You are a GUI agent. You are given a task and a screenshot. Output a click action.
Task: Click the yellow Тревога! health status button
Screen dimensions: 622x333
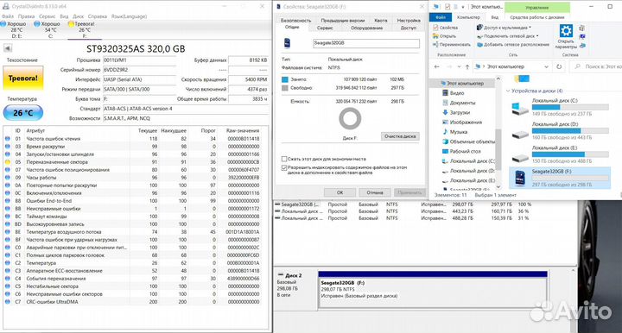click(23, 78)
